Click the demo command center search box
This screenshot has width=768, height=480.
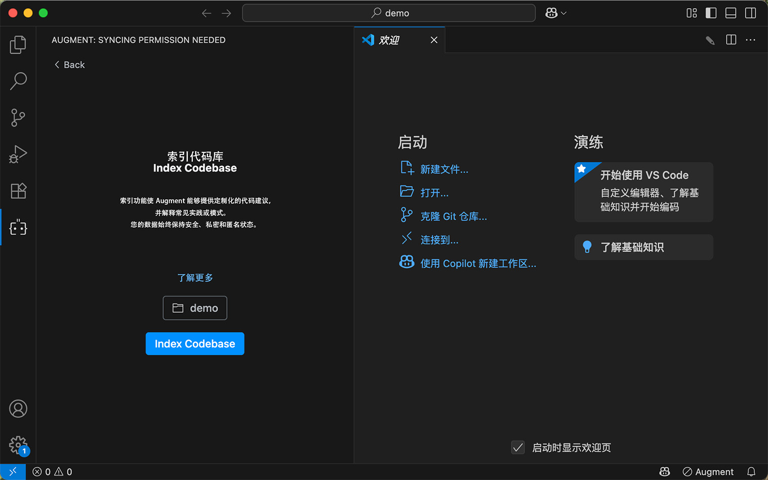389,13
